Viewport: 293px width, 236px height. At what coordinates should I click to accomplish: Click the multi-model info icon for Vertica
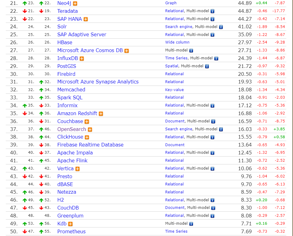point(212,169)
